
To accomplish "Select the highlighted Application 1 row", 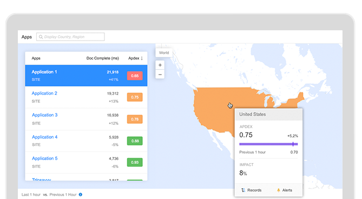I will tap(86, 76).
